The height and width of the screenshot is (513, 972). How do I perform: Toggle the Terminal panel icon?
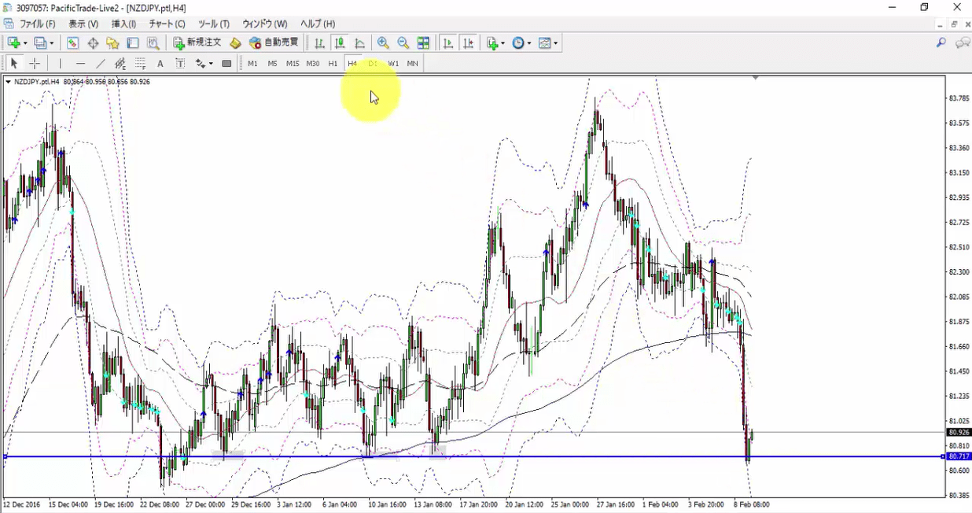pos(133,43)
